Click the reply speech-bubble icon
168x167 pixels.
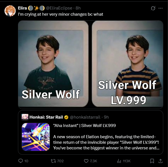[x=20, y=161]
